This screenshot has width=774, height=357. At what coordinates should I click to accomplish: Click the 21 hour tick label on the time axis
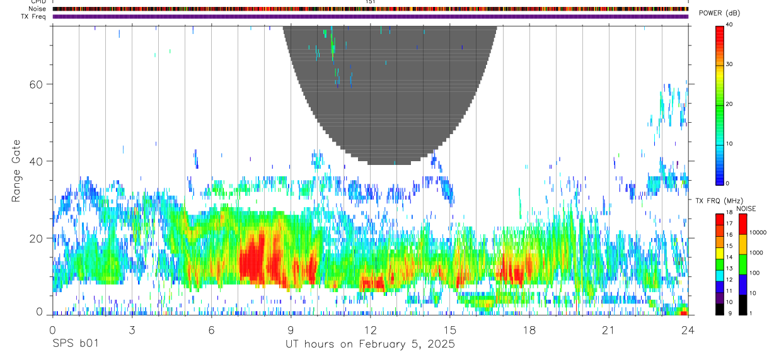click(x=609, y=330)
